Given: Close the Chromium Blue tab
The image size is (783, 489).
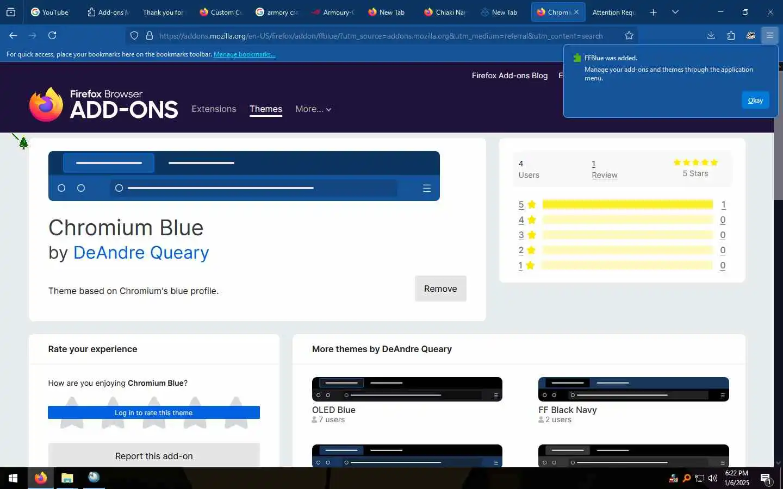Looking at the screenshot, I should point(576,12).
